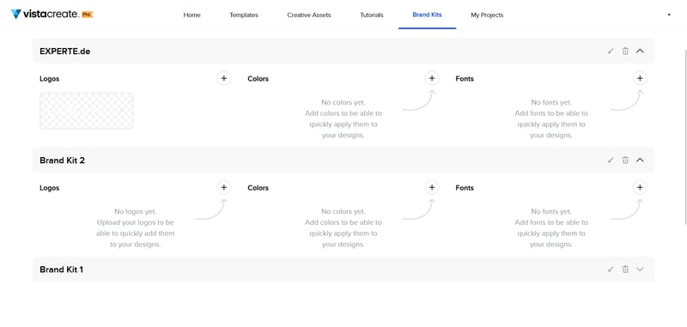Delete the EXPERTE.de brand kit
The image size is (687, 327).
625,51
